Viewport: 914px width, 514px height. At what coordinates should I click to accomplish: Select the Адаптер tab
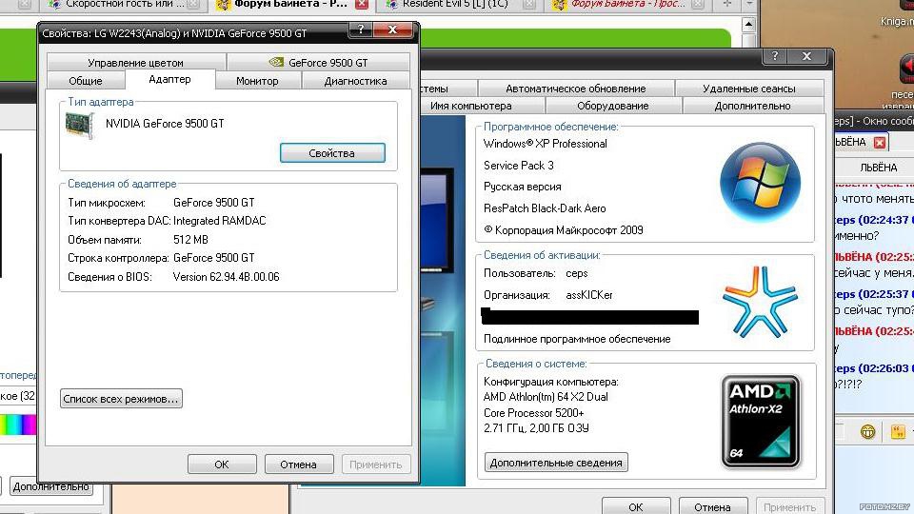pos(169,79)
